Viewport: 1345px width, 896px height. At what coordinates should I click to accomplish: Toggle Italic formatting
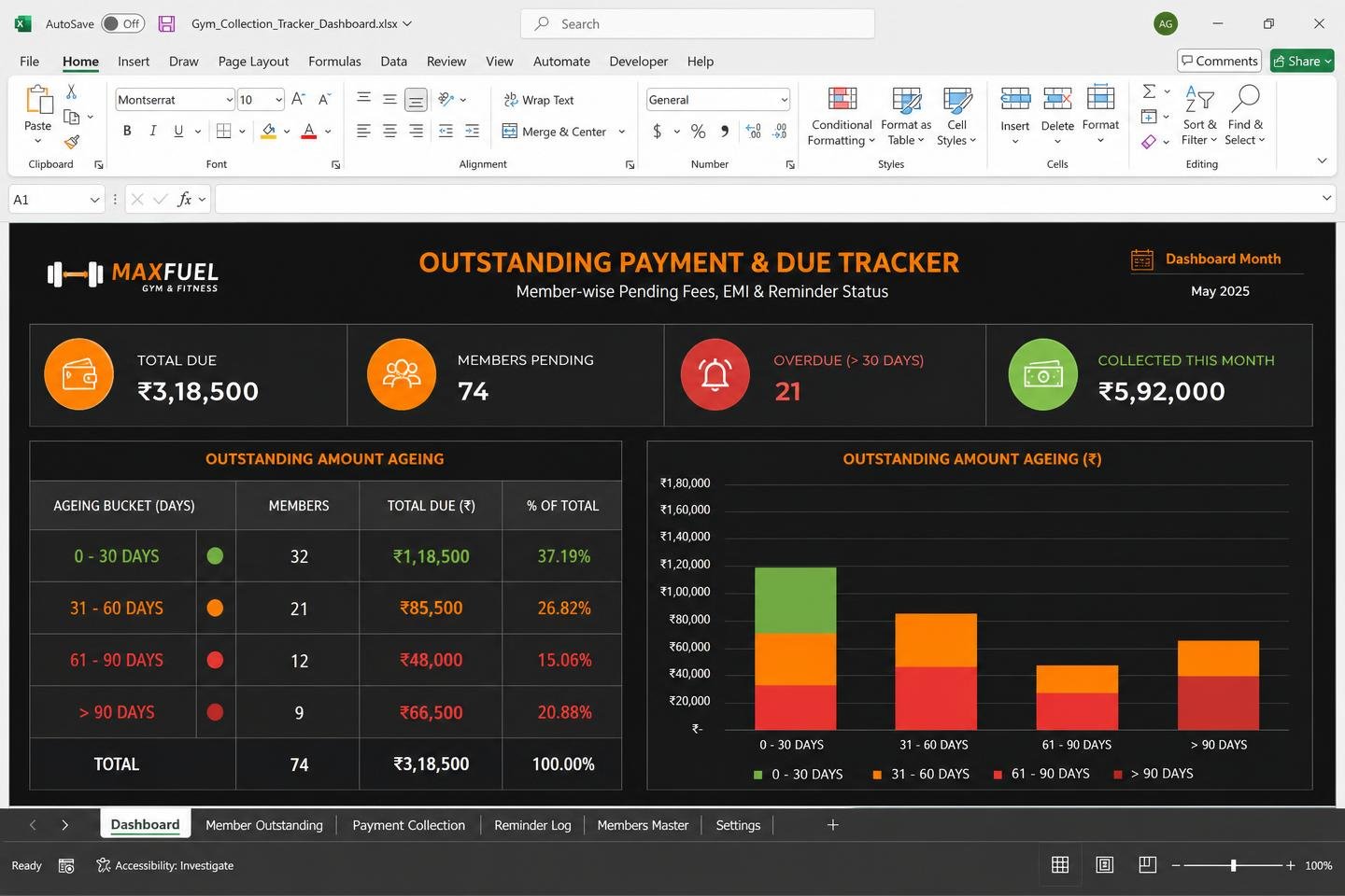(153, 132)
